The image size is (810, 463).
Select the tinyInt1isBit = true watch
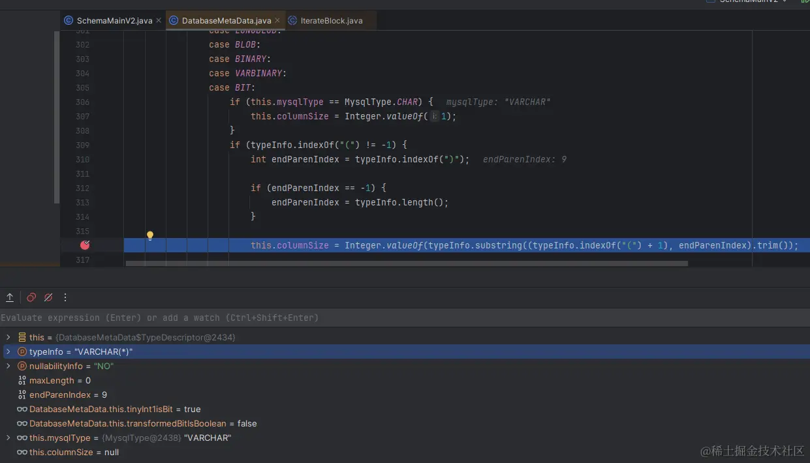pos(405,409)
